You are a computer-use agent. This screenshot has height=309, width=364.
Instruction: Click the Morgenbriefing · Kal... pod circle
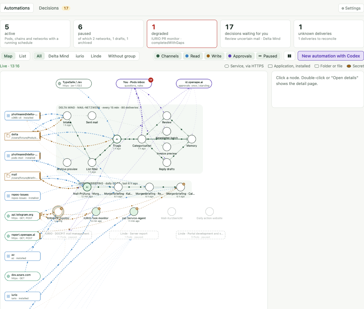118,187
